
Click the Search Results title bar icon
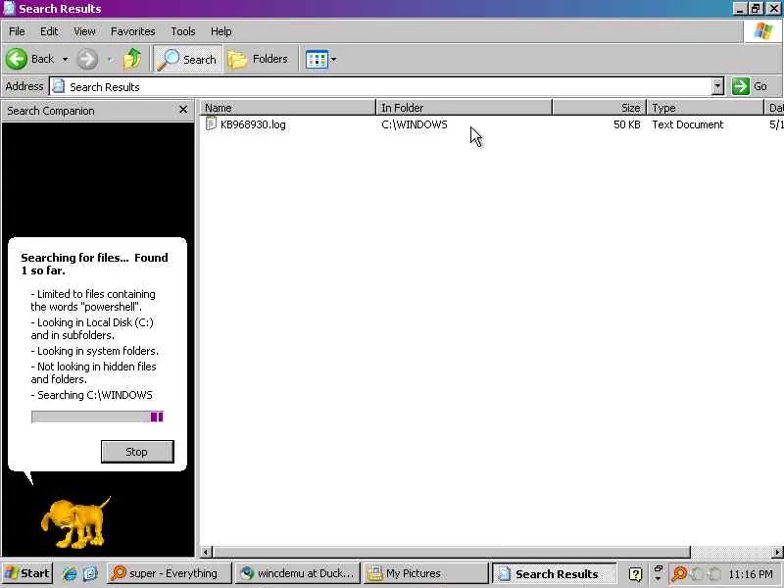pos(9,8)
